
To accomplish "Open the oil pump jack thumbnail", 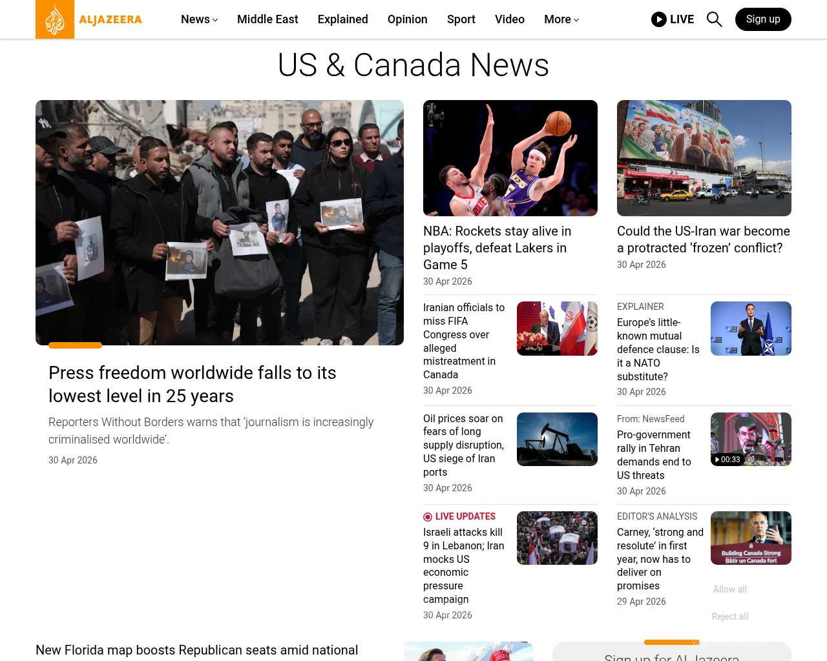I will [557, 440].
